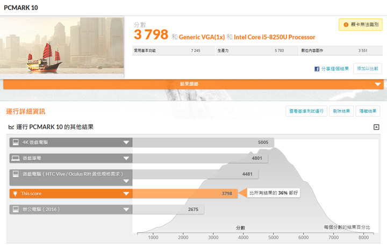The image size is (387, 245).
Task: Click the orange warning icon in the GPU notice
Action: pyautogui.click(x=345, y=25)
